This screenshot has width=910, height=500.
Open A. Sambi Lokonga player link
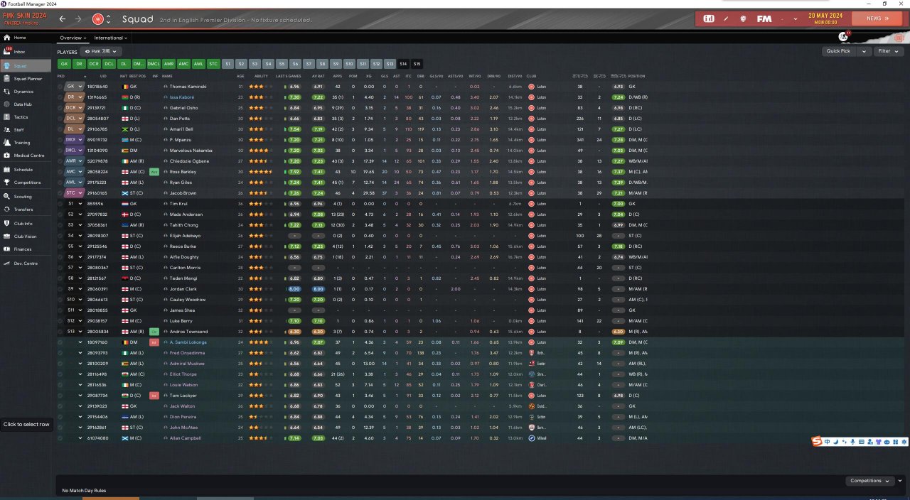(188, 342)
